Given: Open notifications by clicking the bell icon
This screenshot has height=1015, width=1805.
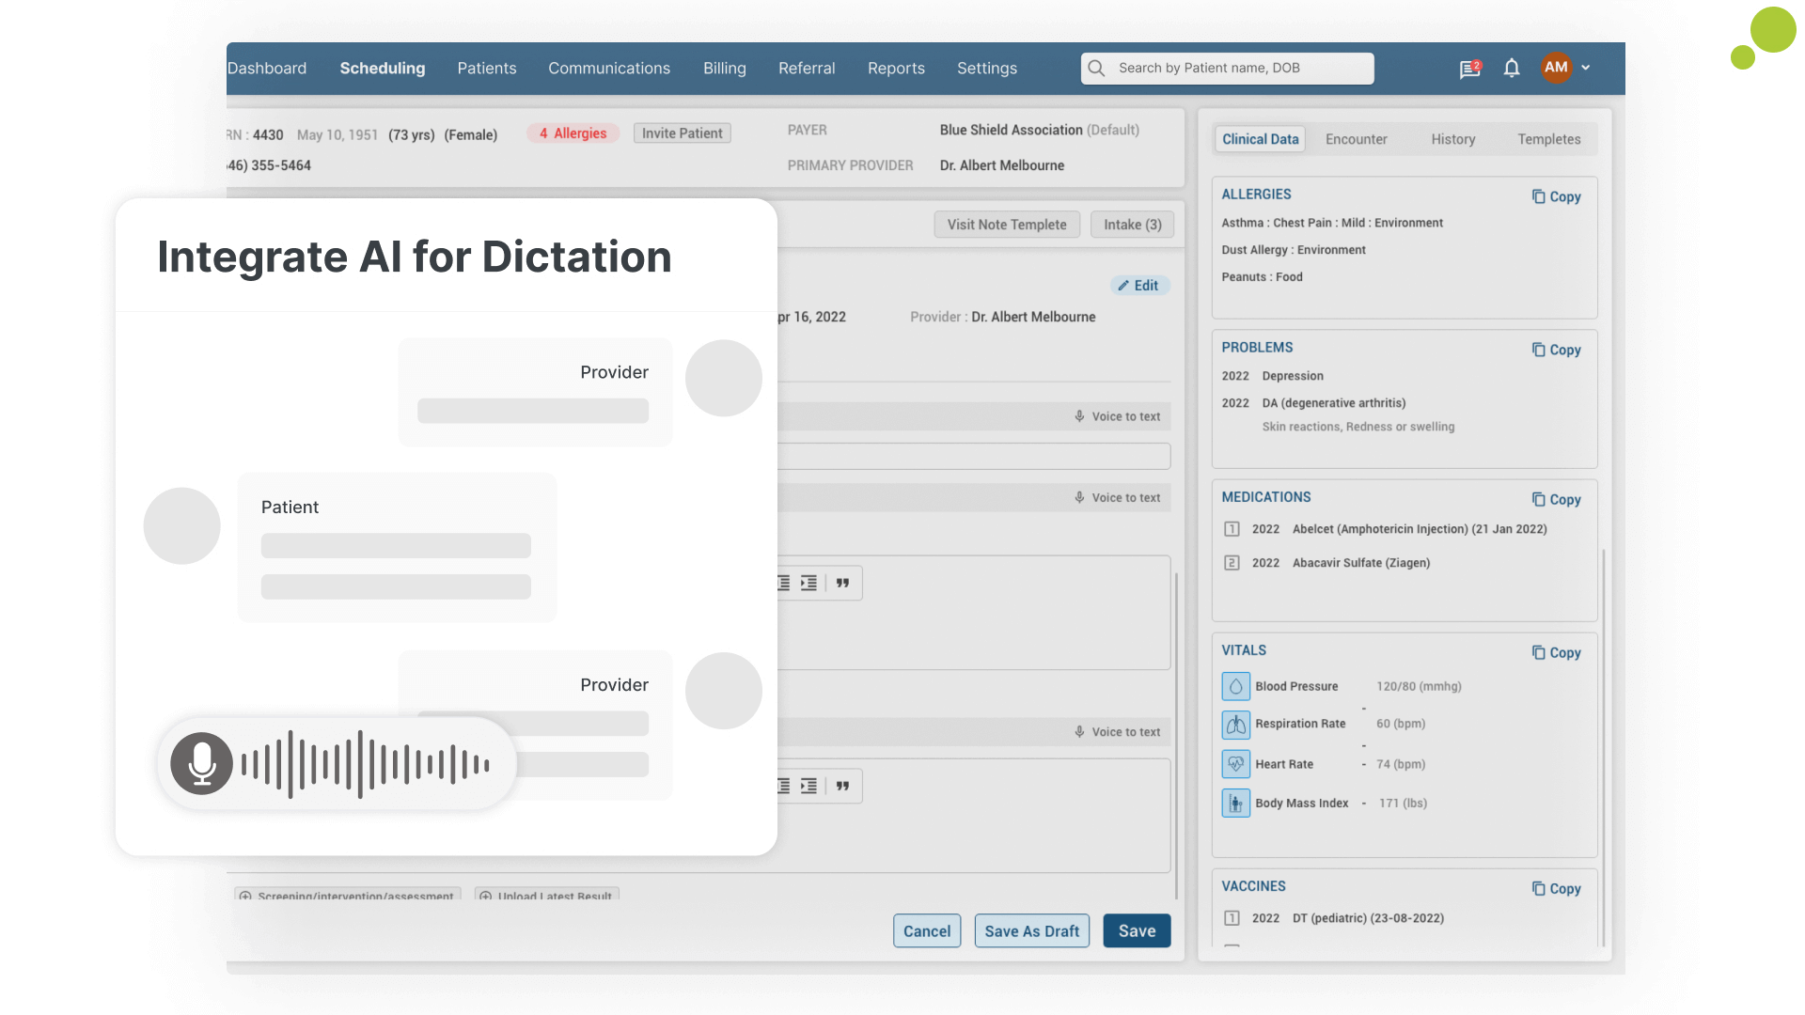Looking at the screenshot, I should pos(1512,68).
